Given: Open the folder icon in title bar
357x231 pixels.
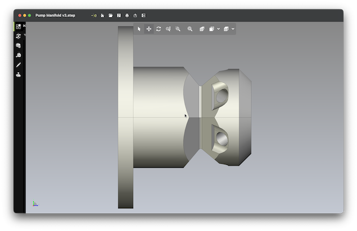Looking at the screenshot, I should (111, 15).
